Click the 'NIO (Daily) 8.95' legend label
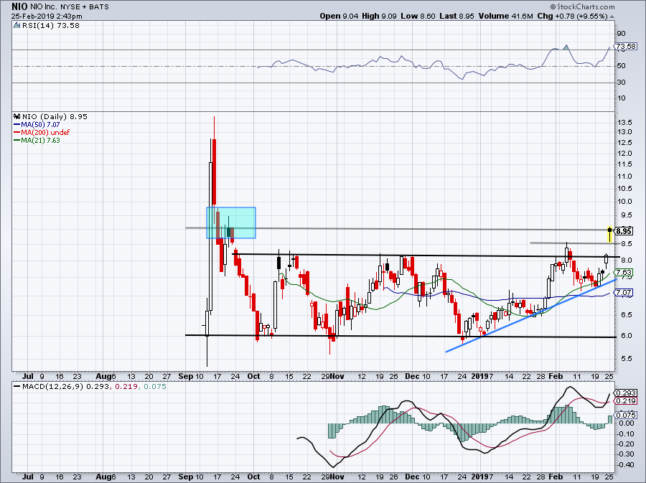The height and width of the screenshot is (483, 646). coord(55,116)
